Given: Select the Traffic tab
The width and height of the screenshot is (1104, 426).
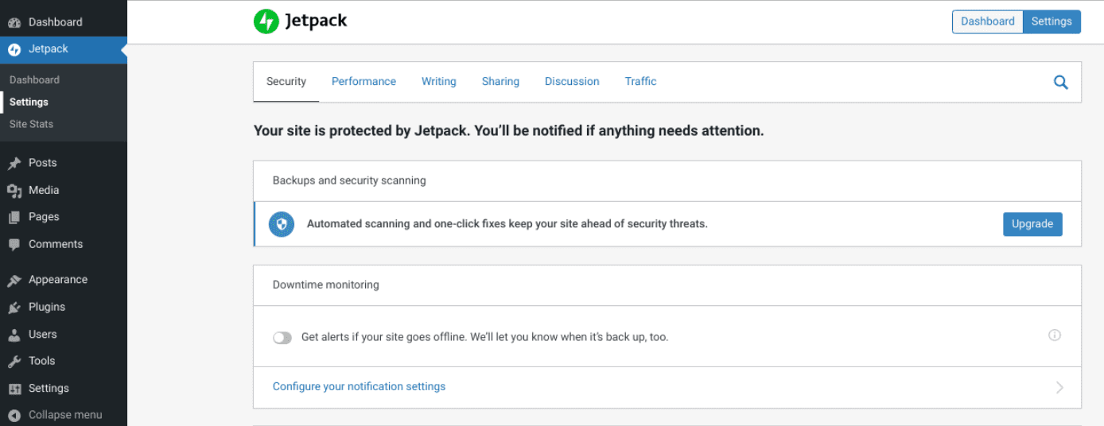Looking at the screenshot, I should [640, 81].
